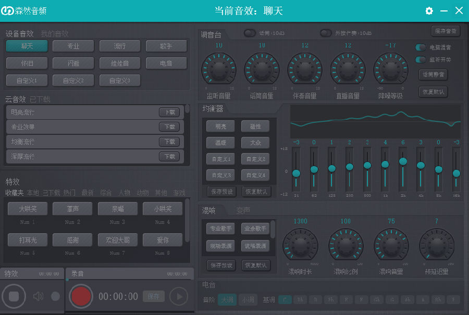Select the 温暖 equalizer preset
Viewport: 469px width, 315px height.
[x=220, y=142]
